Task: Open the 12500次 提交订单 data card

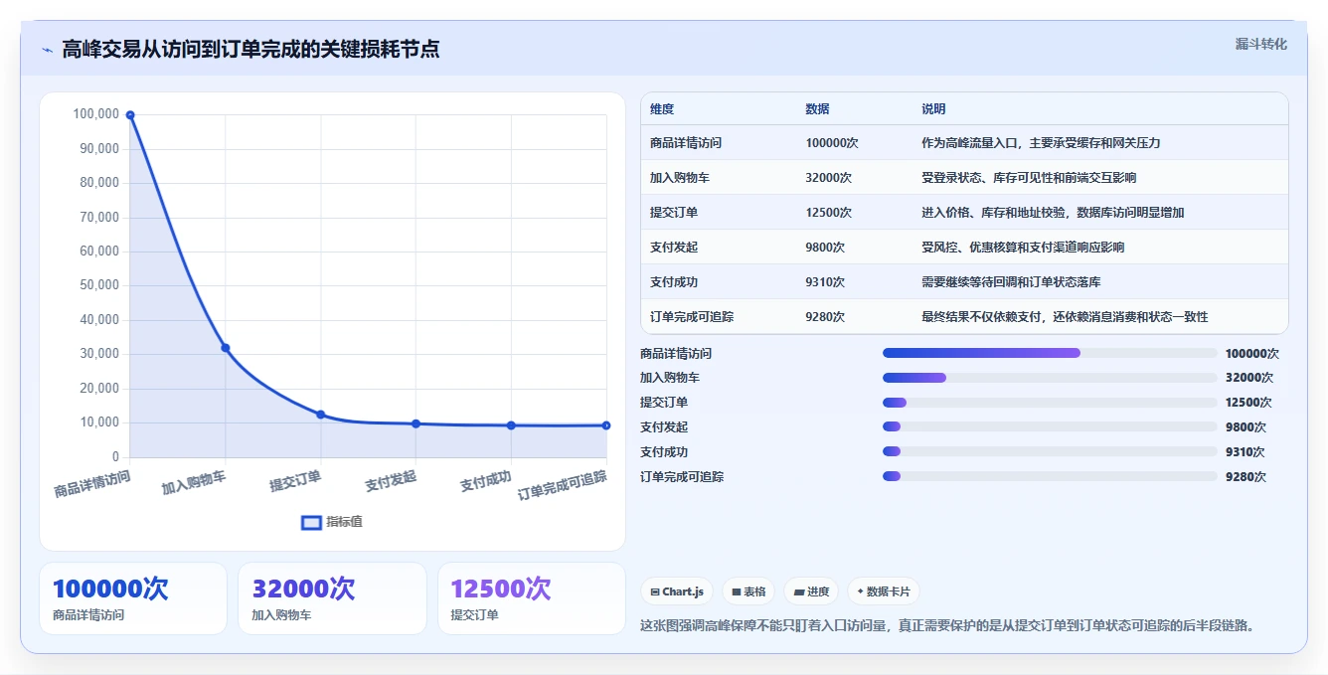Action: tap(532, 598)
